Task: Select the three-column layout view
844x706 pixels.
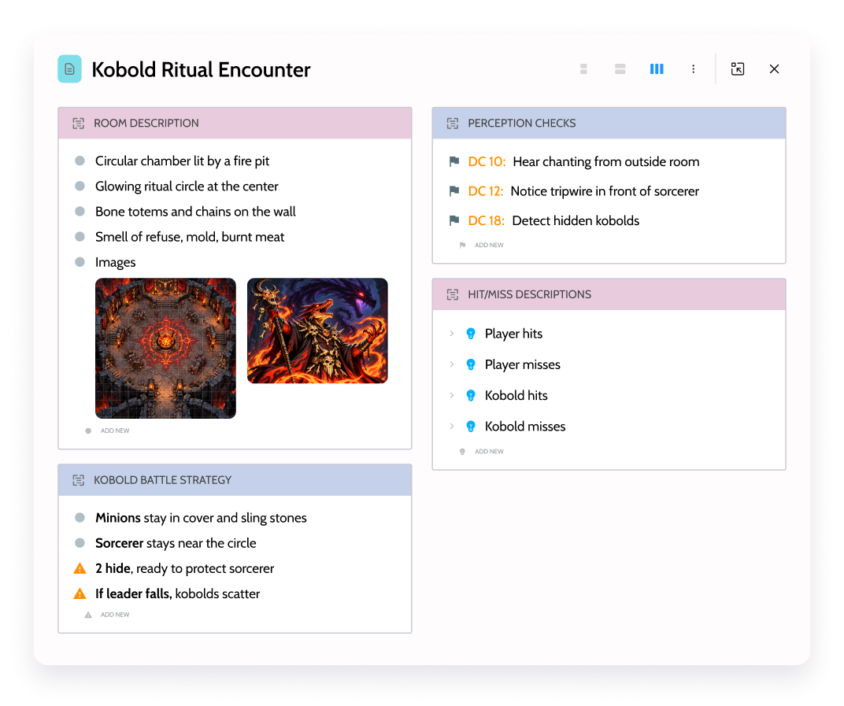Action: tap(657, 69)
